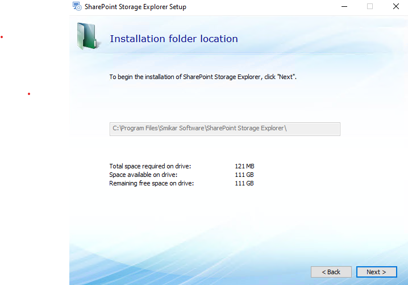Click the window title 'SharePoint Storage Explorer Setup'
408x285 pixels.
click(135, 7)
